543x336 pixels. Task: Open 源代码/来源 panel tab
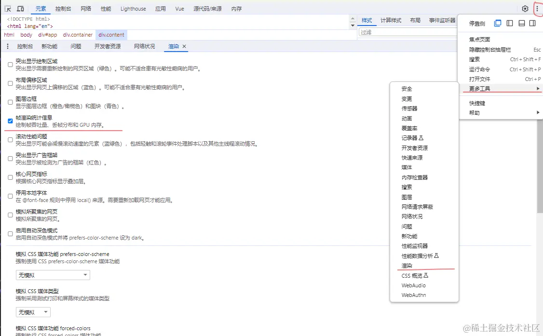click(207, 9)
